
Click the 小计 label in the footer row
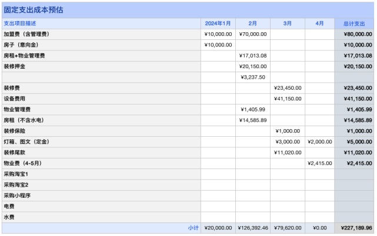[x=193, y=228]
